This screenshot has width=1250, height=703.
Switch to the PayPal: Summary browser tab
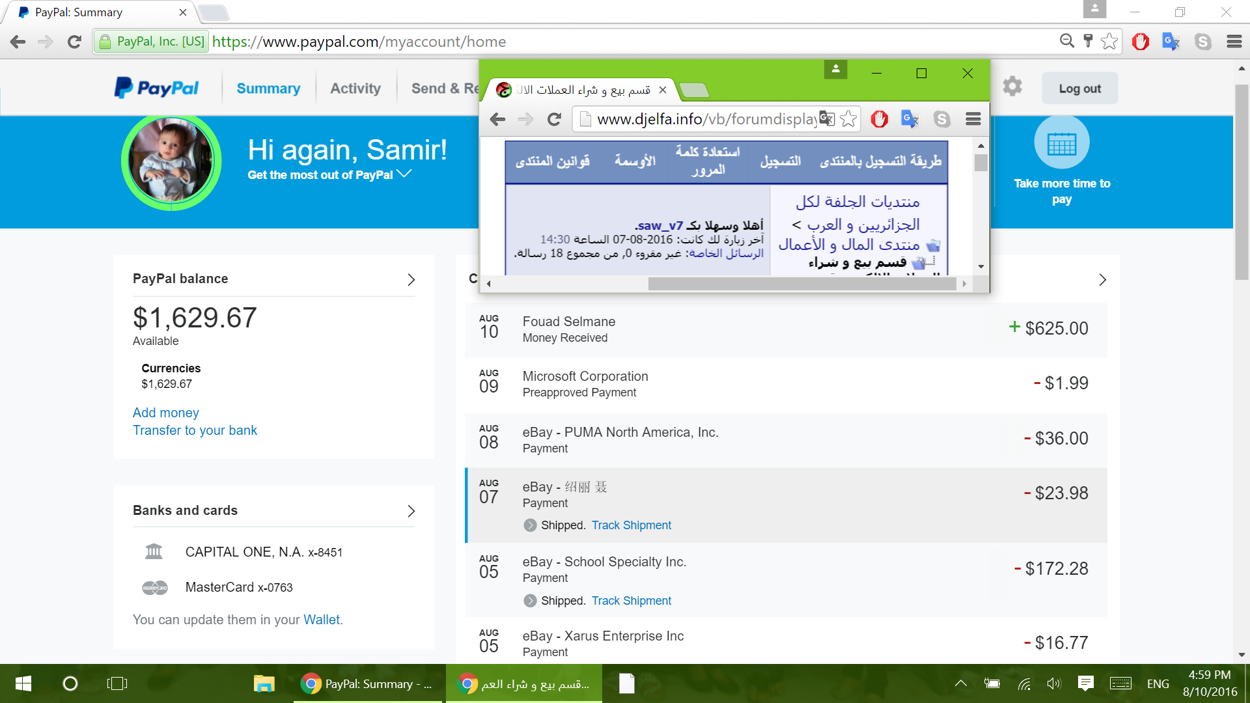click(101, 12)
